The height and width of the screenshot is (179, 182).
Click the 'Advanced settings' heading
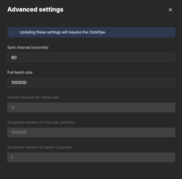[x=35, y=9]
